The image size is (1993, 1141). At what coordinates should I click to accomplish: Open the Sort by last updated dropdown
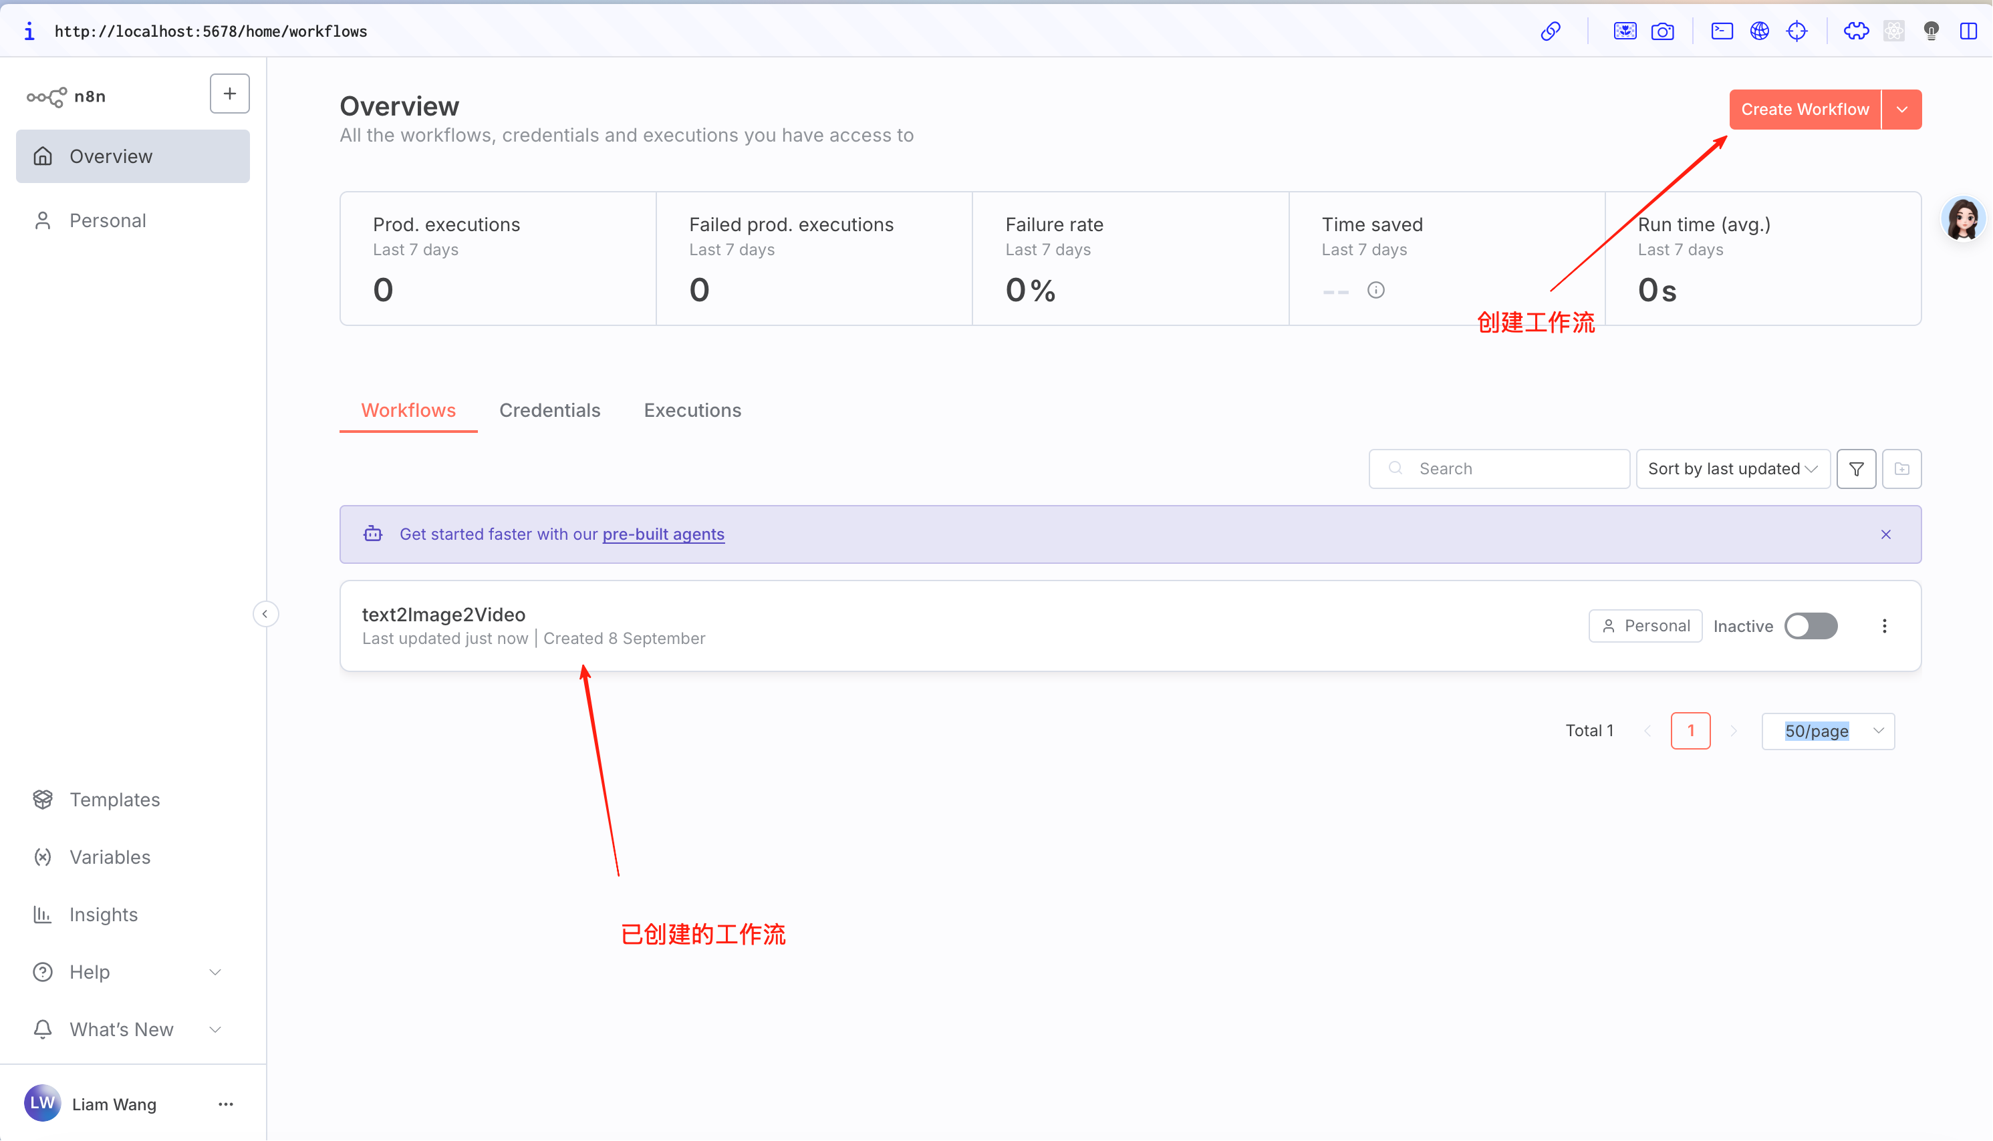[x=1732, y=469]
